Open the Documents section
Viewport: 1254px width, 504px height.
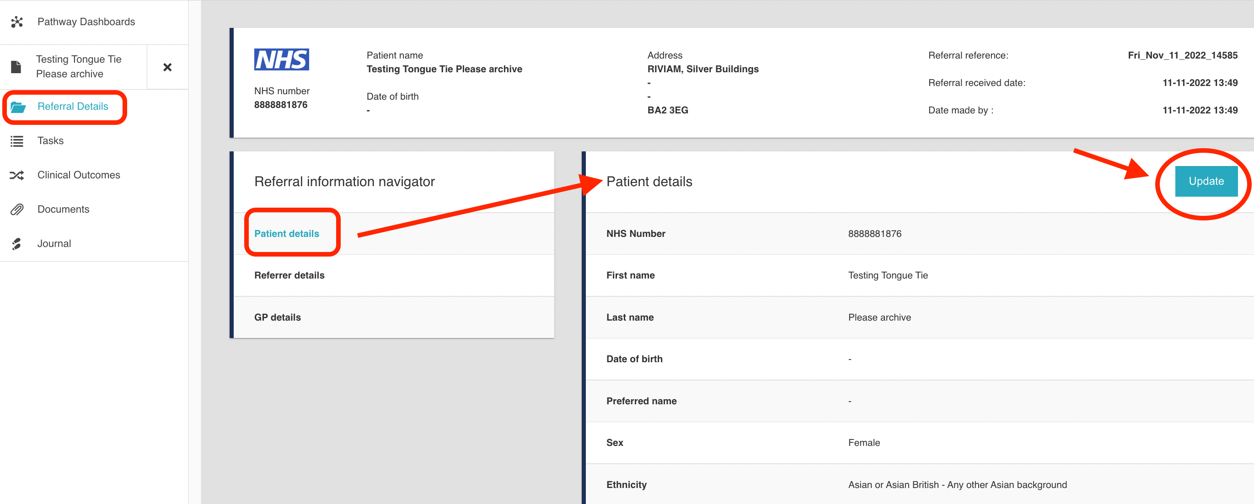coord(63,209)
